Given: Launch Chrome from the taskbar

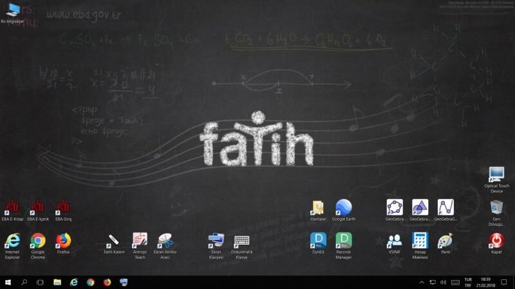Looking at the screenshot, I should tap(90, 282).
